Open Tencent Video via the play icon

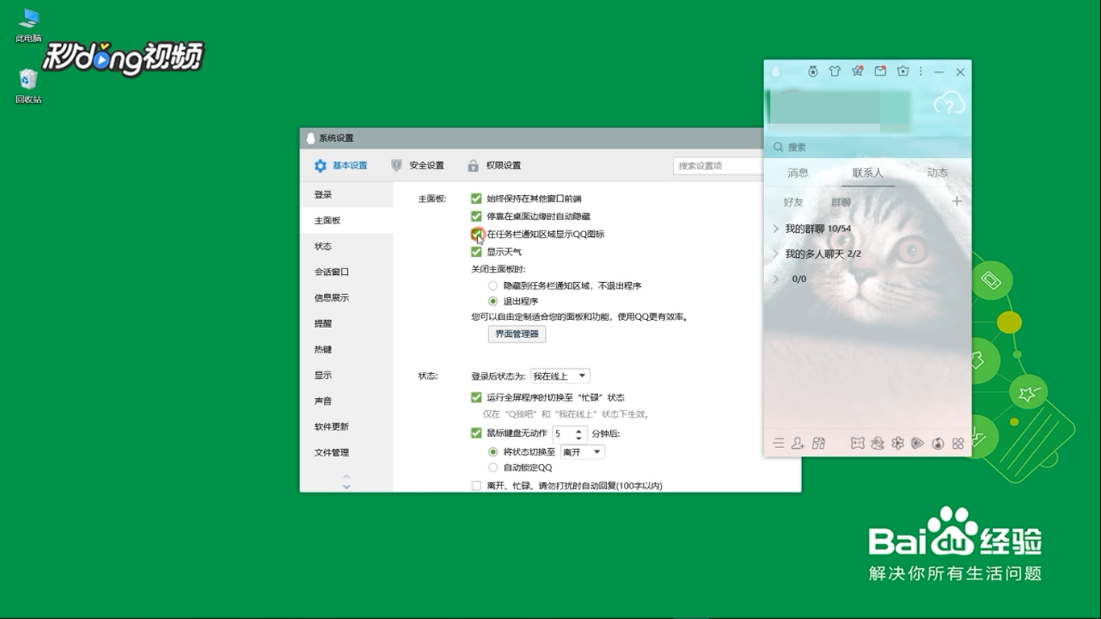click(x=916, y=444)
